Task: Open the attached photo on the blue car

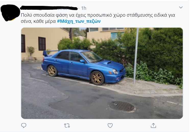Action: pos(102,73)
